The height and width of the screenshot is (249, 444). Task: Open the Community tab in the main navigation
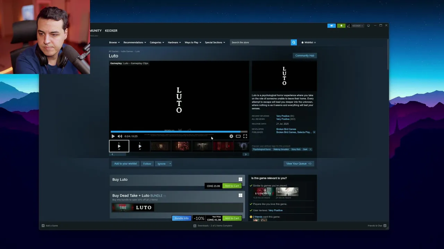tap(96, 30)
